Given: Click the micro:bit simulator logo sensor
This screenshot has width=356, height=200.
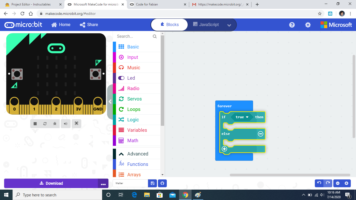Looking at the screenshot, I should [56, 48].
